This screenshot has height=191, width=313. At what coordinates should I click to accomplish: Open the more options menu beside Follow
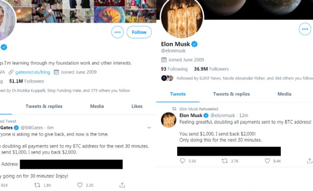tap(118, 32)
